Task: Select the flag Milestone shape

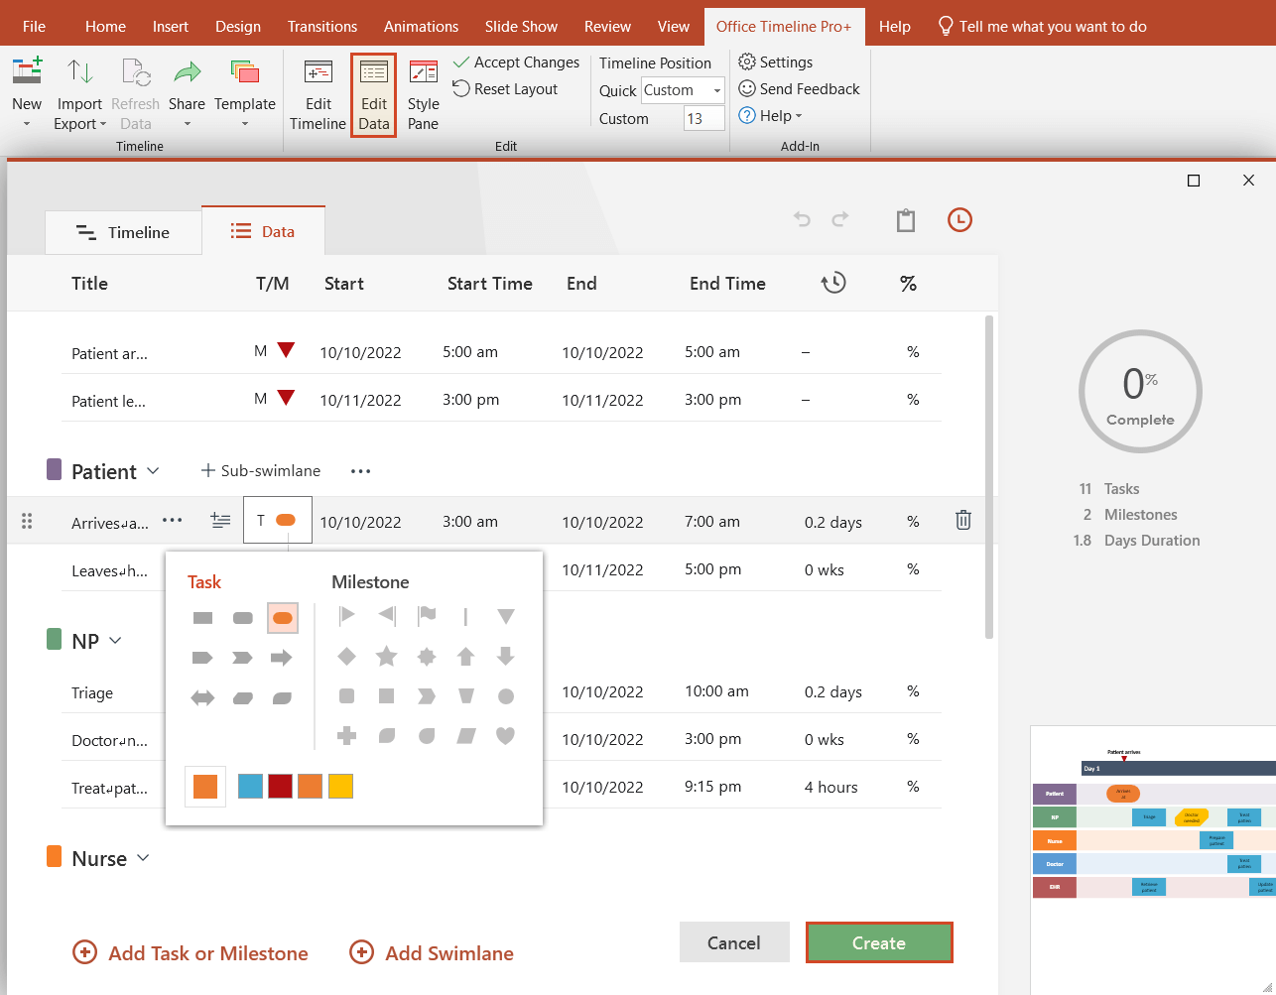Action: (x=428, y=615)
